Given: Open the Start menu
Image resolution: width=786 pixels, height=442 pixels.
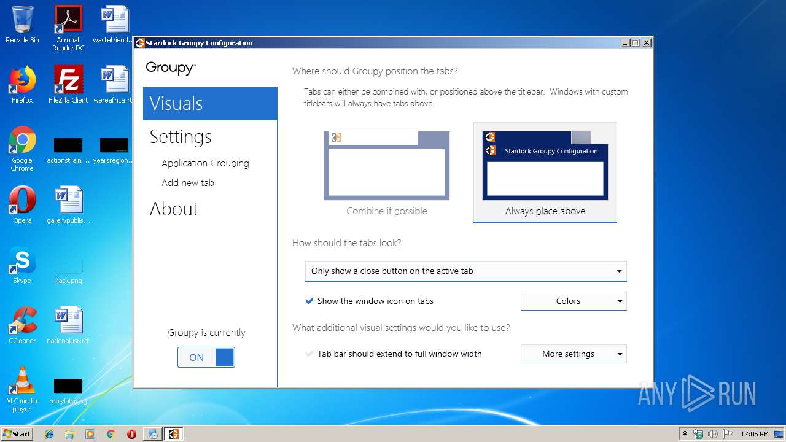Looking at the screenshot, I should [x=17, y=434].
